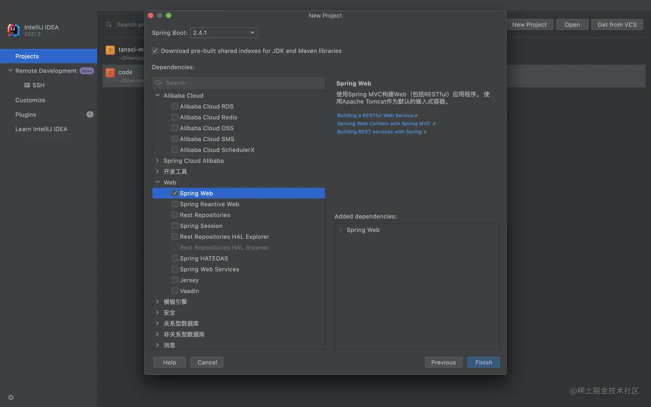
Task: Collapse the Alibaba Cloud group
Action: coord(158,95)
